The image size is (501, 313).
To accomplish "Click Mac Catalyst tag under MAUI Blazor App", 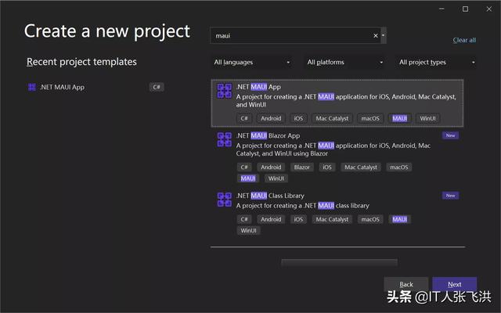I will click(361, 167).
